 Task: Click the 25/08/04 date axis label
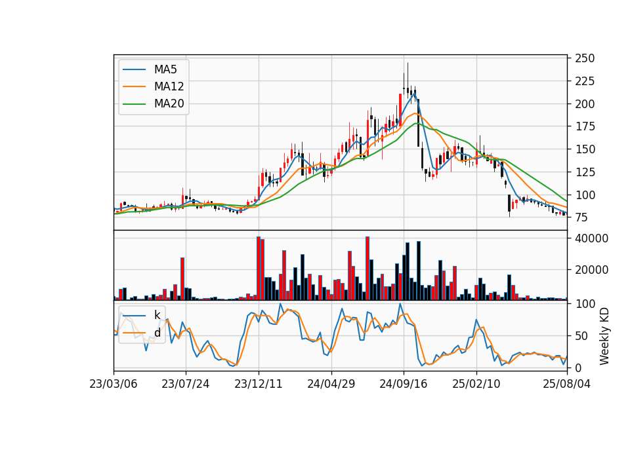[x=567, y=384]
